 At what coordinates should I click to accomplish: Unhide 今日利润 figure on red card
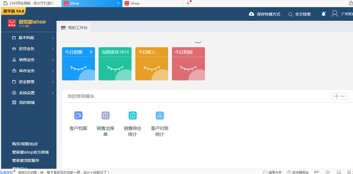click(x=188, y=68)
